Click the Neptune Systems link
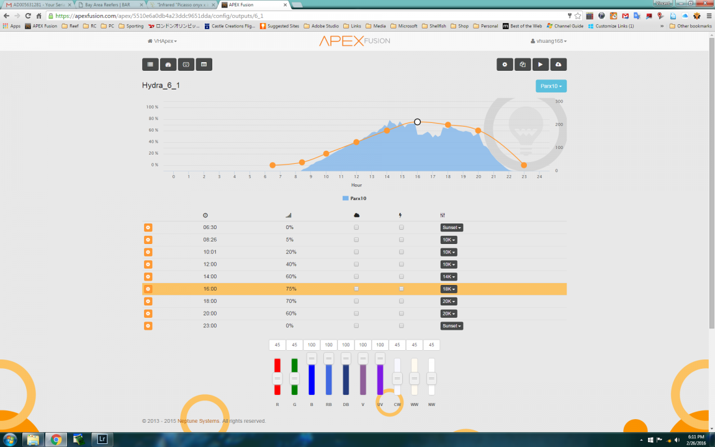Viewport: 715px width, 447px height. pos(199,421)
